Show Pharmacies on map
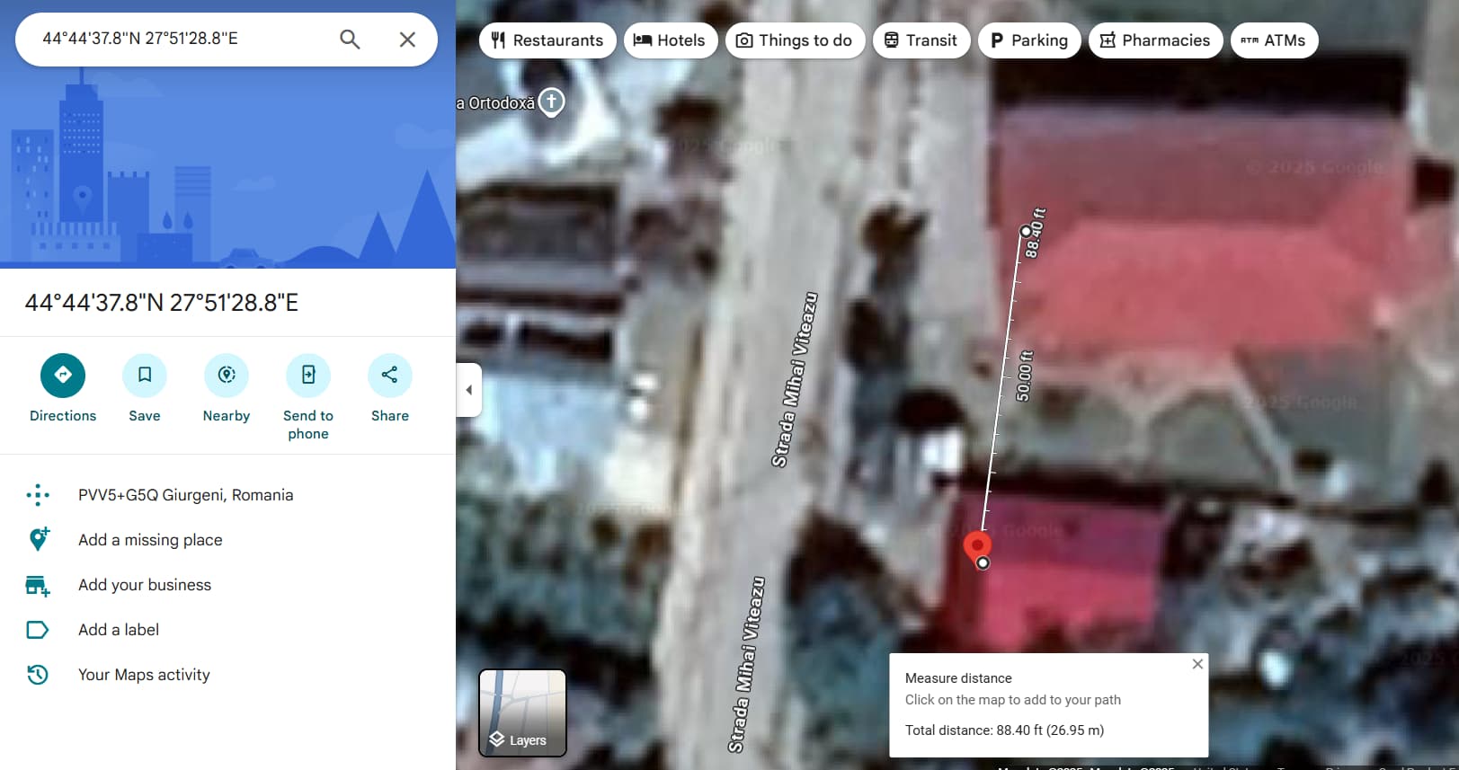This screenshot has height=770, width=1459. [x=1156, y=40]
